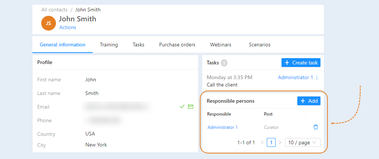Open the three-dot task options menu
The width and height of the screenshot is (379, 159).
tap(317, 78)
